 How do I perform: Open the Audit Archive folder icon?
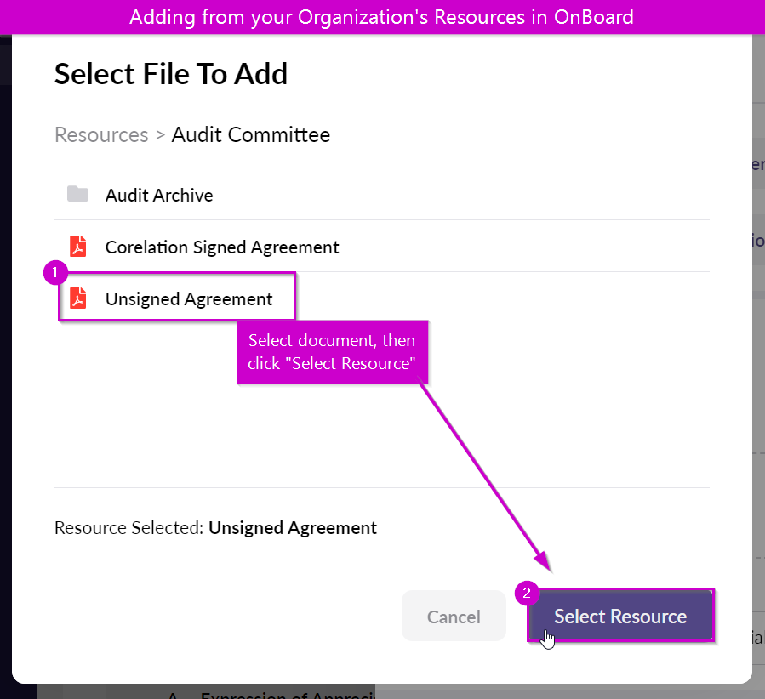pos(77,194)
